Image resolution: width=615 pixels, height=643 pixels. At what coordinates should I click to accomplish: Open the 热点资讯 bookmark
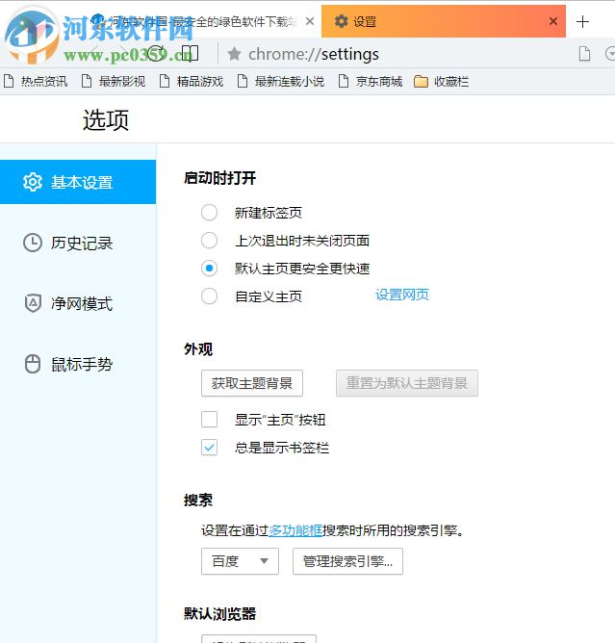click(36, 81)
